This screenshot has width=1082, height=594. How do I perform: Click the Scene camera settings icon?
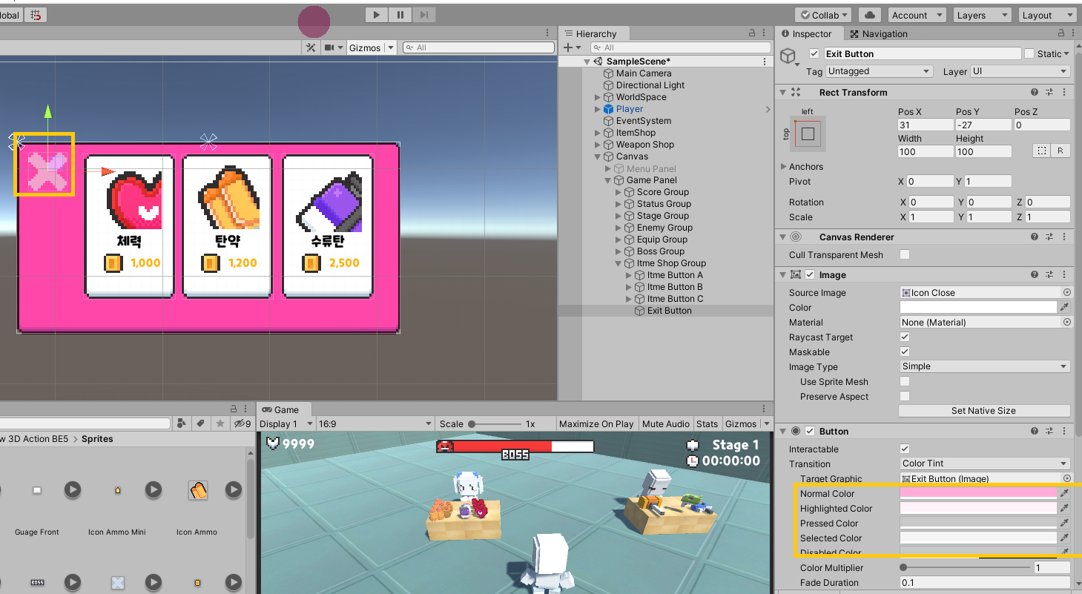click(x=329, y=47)
